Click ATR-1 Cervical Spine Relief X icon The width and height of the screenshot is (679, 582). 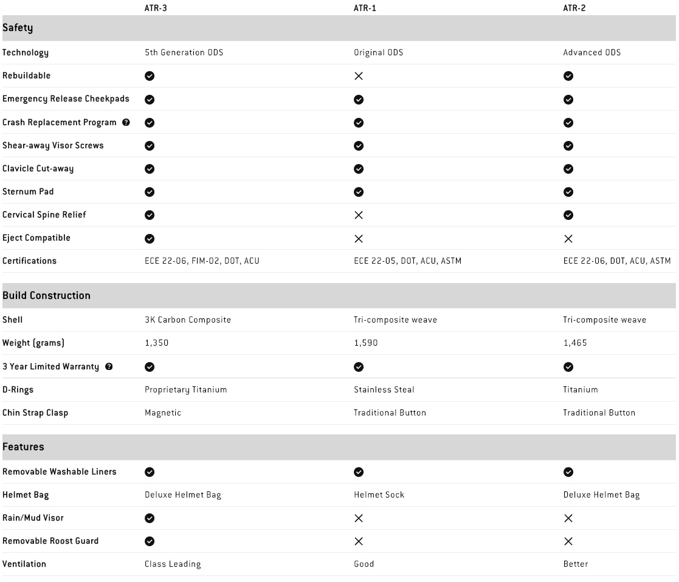(359, 215)
